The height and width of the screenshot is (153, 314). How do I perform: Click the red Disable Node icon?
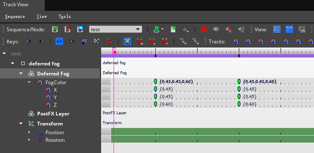204,30
